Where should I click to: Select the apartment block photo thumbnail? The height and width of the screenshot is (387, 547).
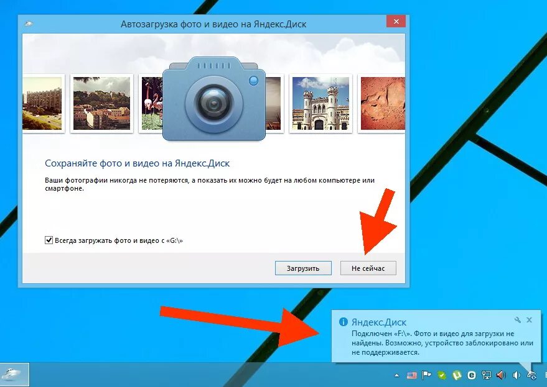pos(42,104)
